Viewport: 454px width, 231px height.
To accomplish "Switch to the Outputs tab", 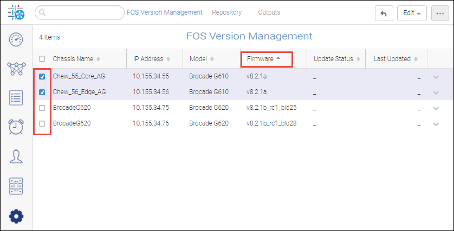I will pyautogui.click(x=269, y=12).
